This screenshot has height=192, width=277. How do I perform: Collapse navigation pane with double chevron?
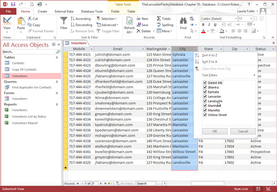coord(59,44)
